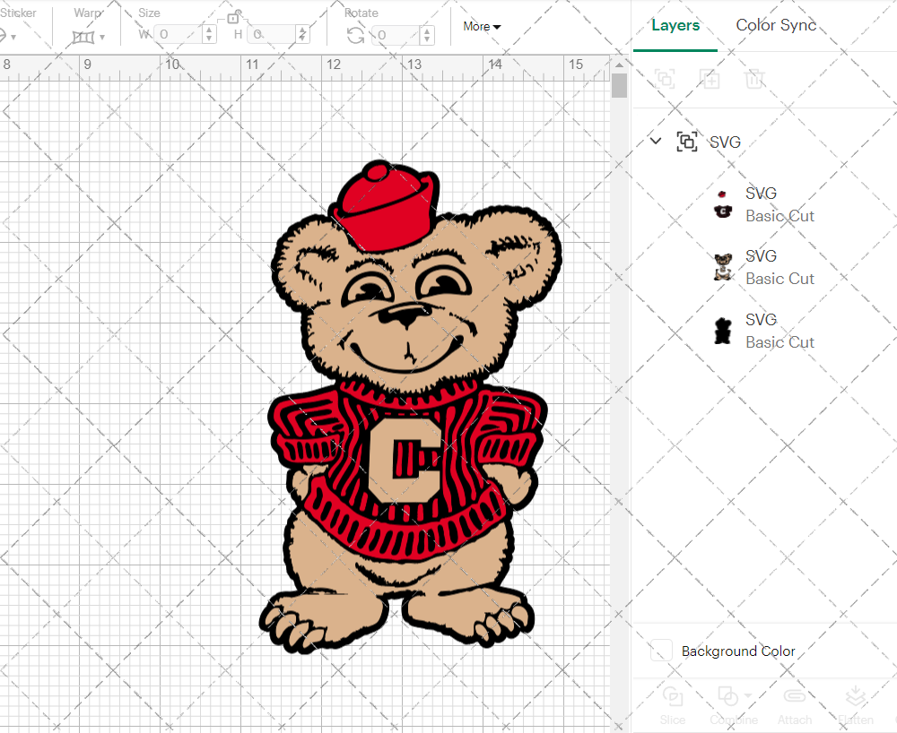Click the Group icon in the Layers panel

665,79
